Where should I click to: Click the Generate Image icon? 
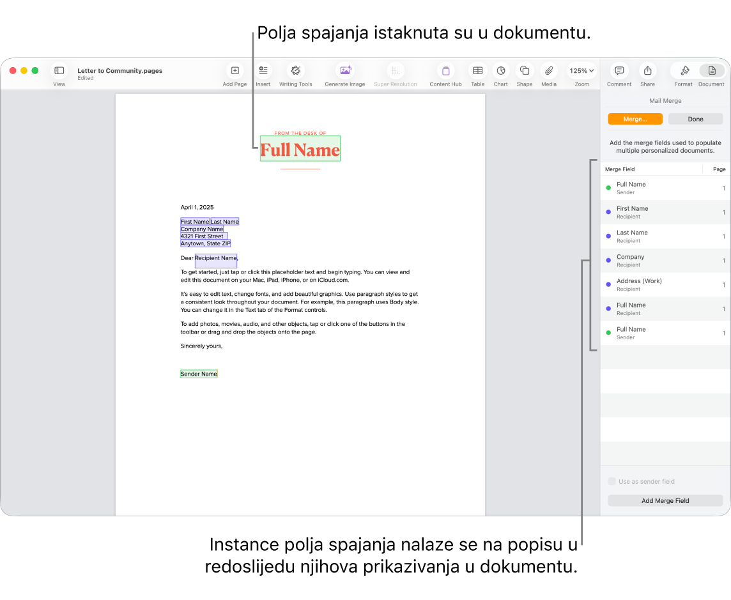point(344,71)
